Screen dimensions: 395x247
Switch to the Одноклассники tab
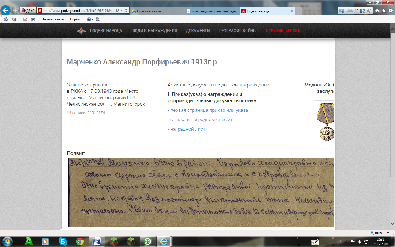point(157,11)
